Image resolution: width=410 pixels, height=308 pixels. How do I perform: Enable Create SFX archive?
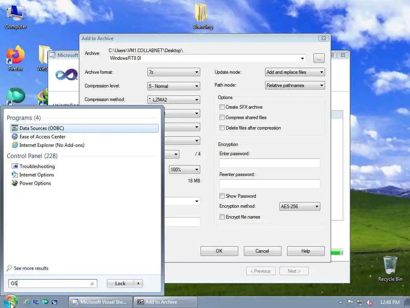(x=222, y=107)
